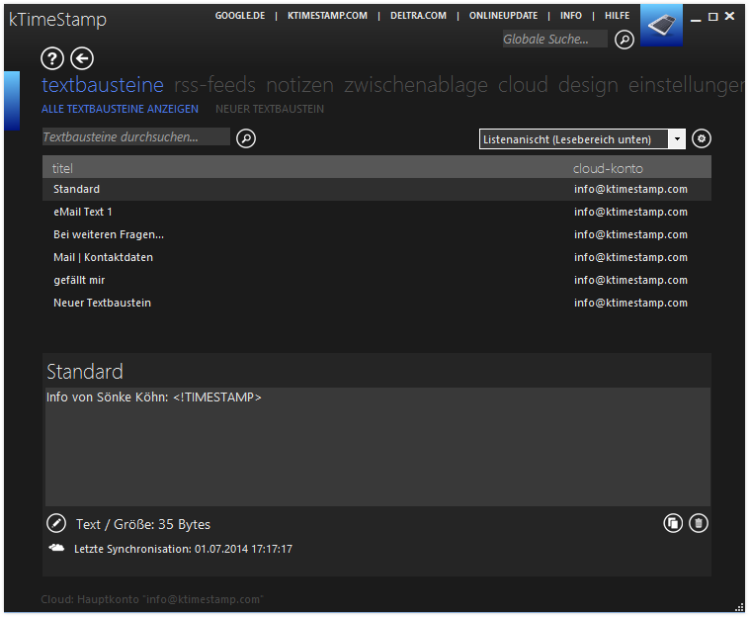This screenshot has height=617, width=750.
Task: Click the Cloud Hauptkonto status bar text
Action: [151, 599]
